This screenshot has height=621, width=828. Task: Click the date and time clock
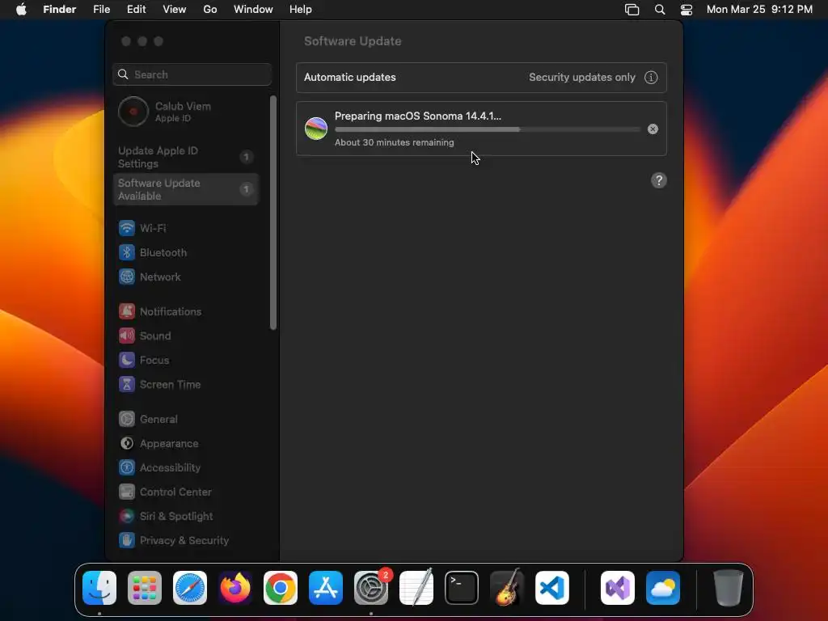tap(759, 10)
